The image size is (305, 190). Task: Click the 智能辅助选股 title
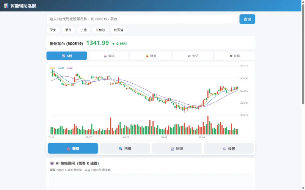[23, 6]
